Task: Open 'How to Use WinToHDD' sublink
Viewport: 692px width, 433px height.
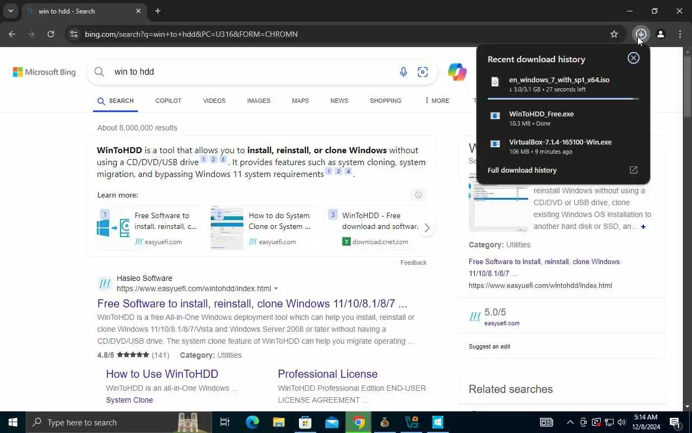Action: [x=162, y=374]
